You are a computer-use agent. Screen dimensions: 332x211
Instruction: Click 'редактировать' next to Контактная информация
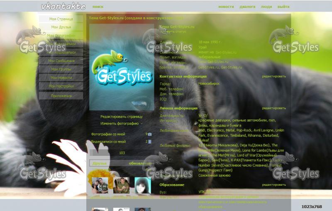pyautogui.click(x=273, y=76)
